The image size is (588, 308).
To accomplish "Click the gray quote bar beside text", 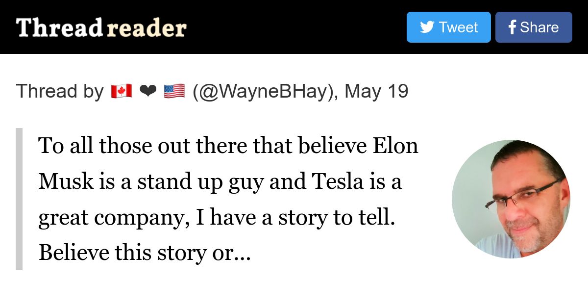I will tap(19, 199).
